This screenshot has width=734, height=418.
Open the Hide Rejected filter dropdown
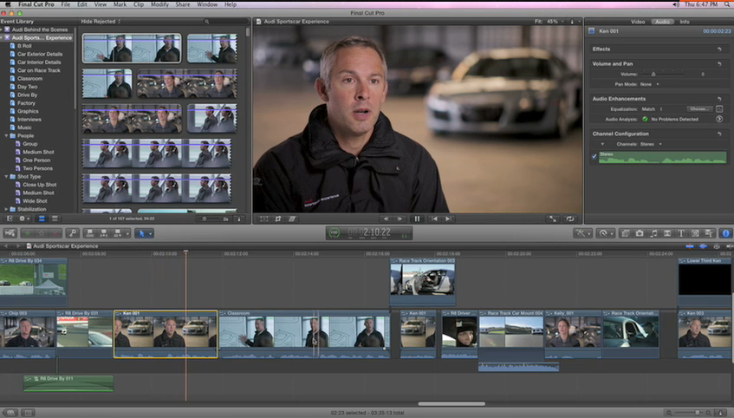(x=99, y=20)
